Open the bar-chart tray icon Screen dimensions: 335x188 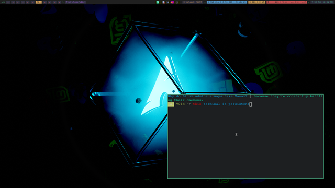click(167, 2)
